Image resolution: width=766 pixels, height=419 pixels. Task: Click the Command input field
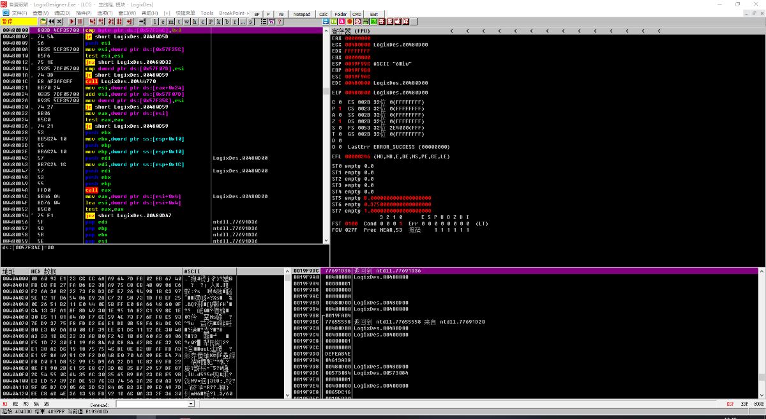[152, 404]
